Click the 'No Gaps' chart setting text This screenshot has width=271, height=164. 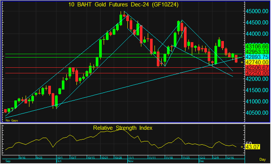click(9, 121)
